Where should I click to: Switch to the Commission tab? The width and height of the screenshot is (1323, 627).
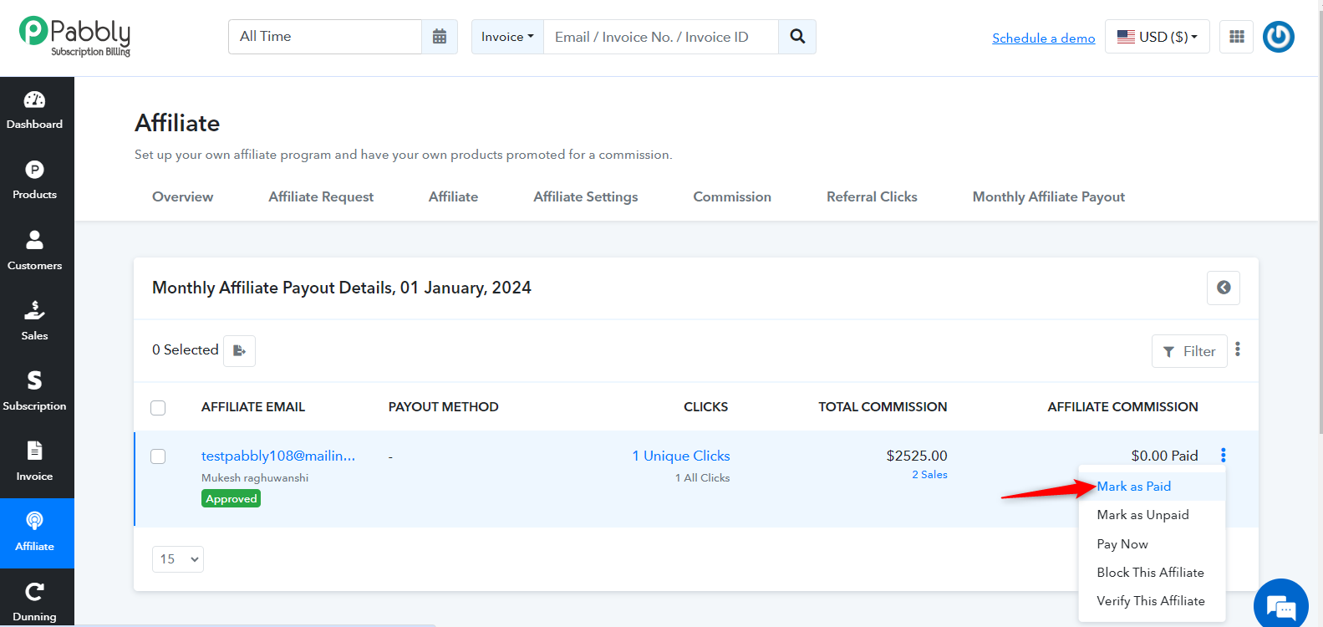coord(732,197)
